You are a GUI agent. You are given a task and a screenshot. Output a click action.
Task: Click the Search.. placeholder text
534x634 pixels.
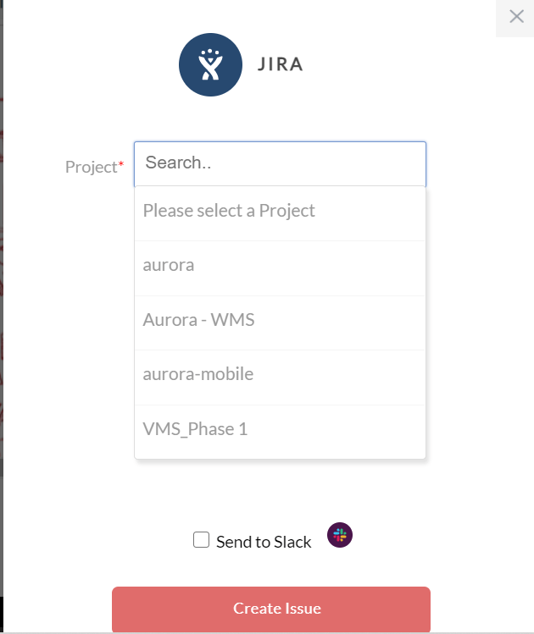click(x=178, y=163)
